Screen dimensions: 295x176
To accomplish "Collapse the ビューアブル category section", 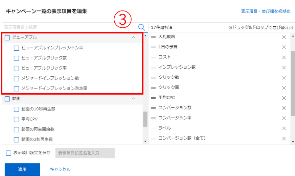I will (x=133, y=37).
